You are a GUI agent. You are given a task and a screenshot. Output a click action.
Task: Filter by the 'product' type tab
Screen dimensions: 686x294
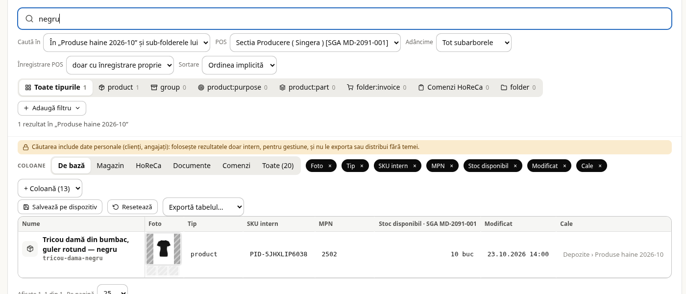coord(119,88)
